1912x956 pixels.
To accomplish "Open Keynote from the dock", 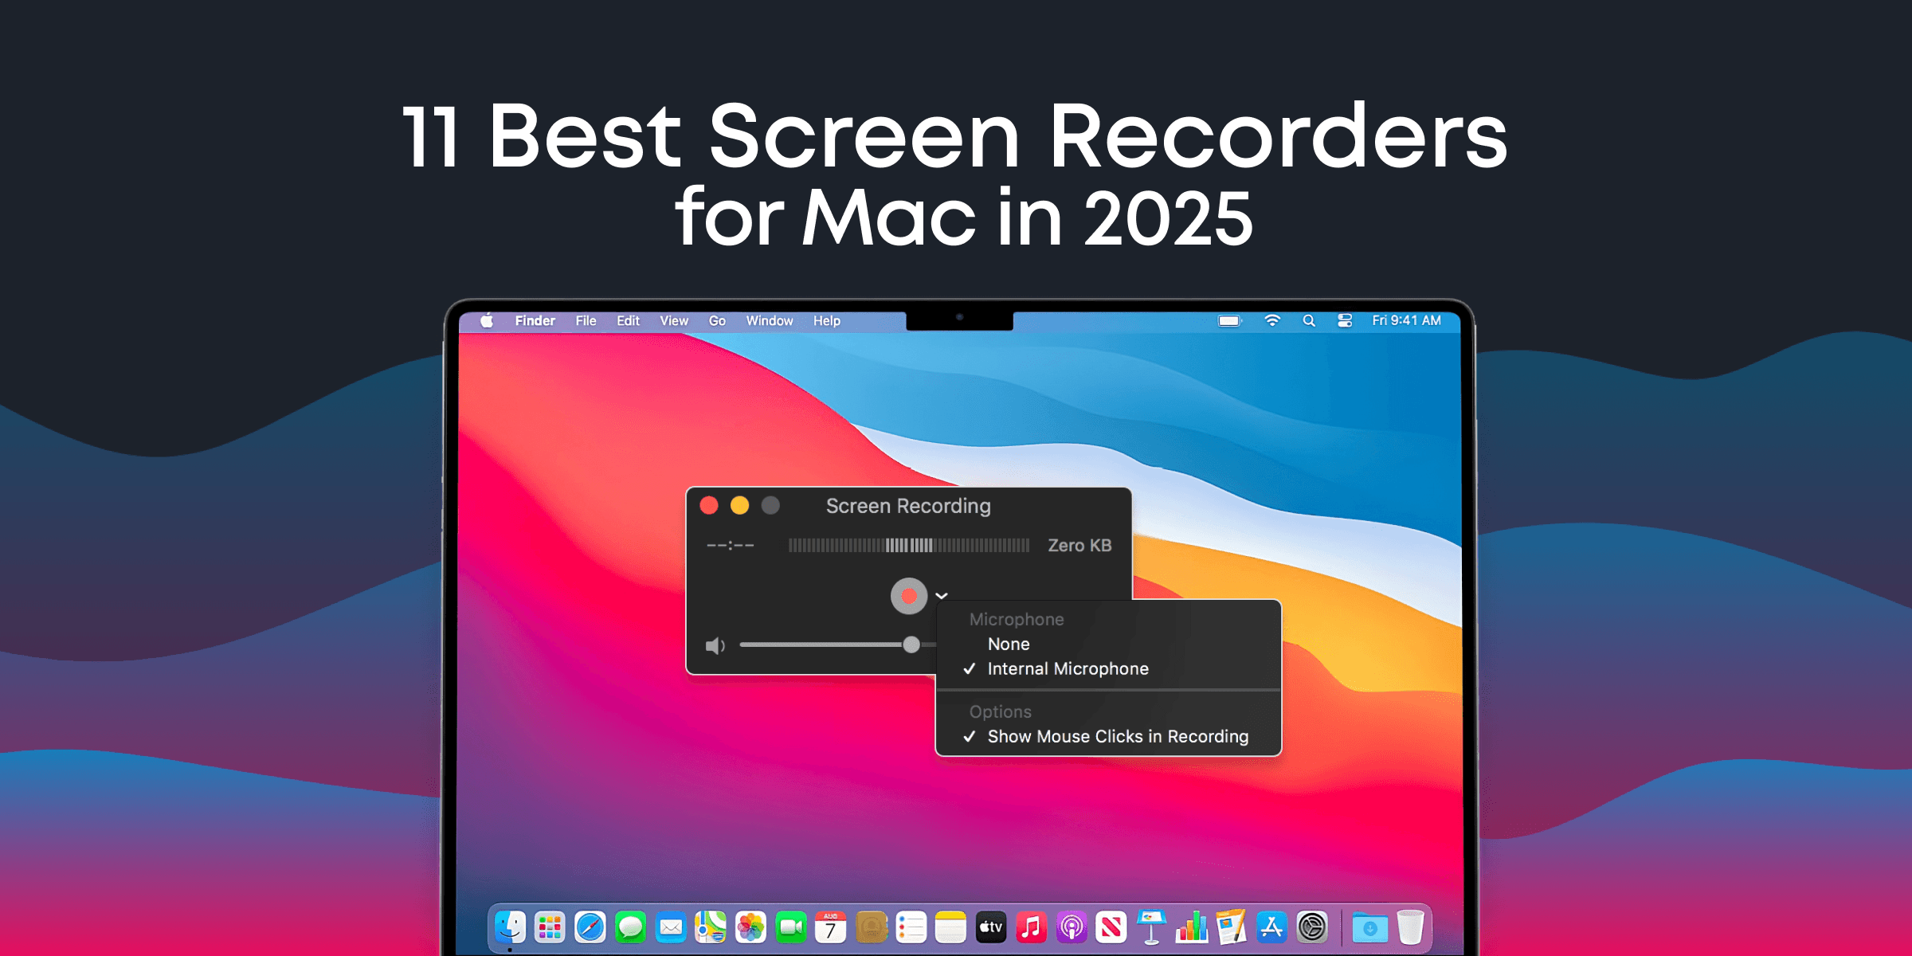I will point(1153,928).
